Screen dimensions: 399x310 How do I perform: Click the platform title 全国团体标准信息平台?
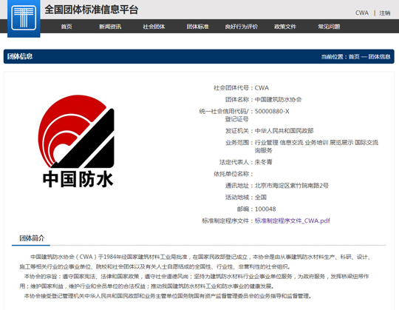click(x=92, y=10)
